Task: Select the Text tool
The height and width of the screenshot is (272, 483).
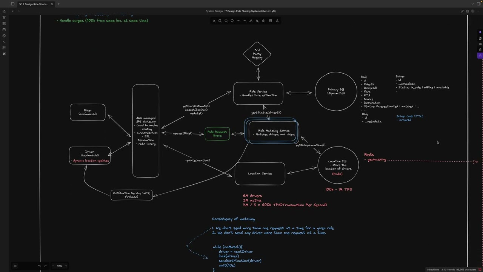Action: [x=257, y=21]
